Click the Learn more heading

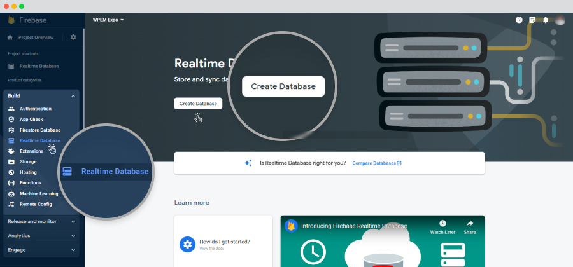[x=192, y=203]
